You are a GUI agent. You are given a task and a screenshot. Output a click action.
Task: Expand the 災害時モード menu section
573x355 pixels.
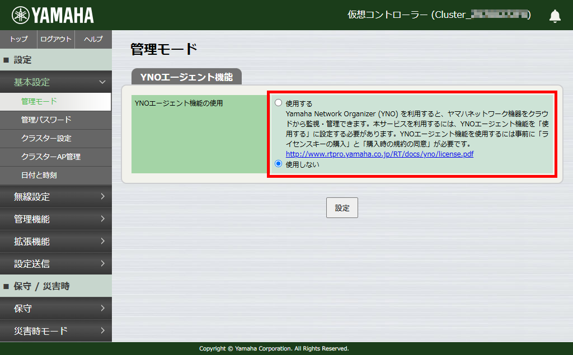(x=56, y=330)
